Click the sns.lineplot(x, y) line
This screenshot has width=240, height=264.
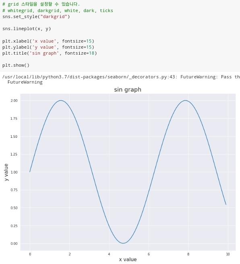click(27, 29)
